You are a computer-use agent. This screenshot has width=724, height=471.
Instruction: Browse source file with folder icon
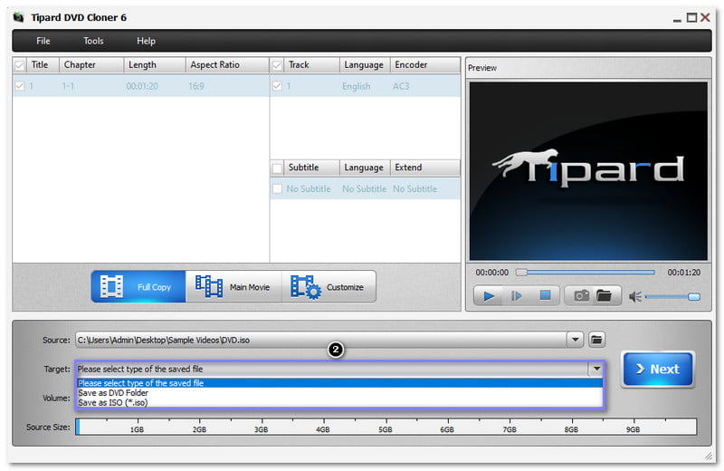point(596,340)
